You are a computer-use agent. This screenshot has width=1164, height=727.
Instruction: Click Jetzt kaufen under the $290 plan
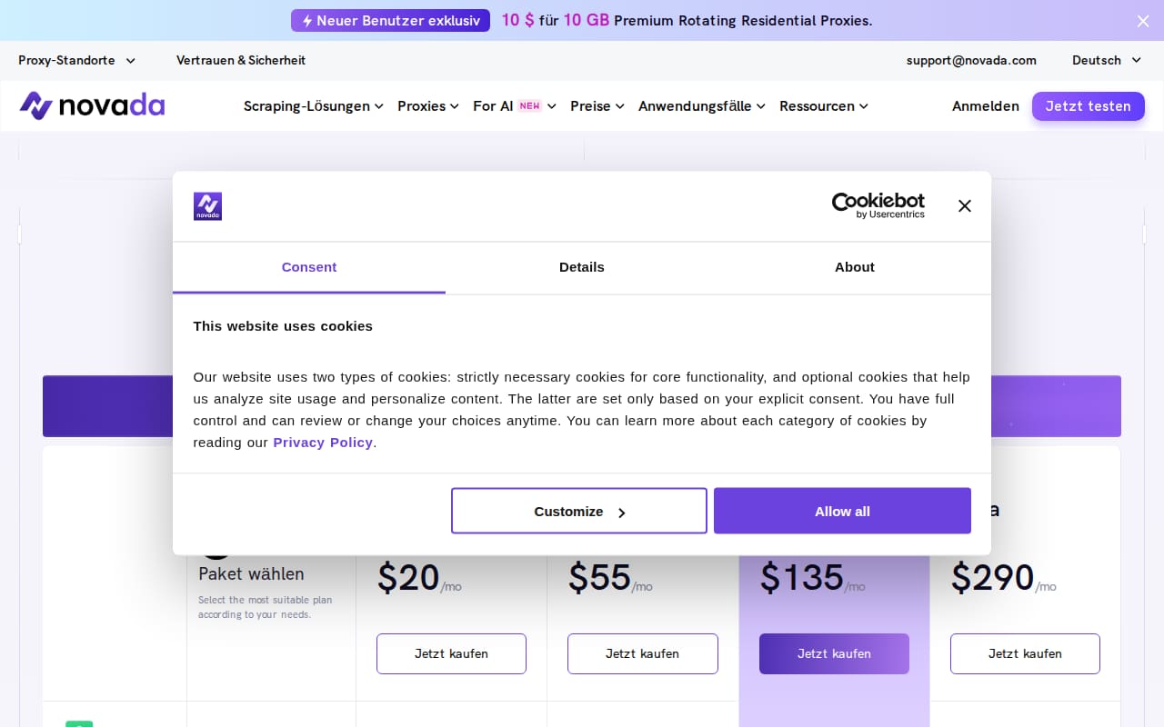click(1025, 653)
